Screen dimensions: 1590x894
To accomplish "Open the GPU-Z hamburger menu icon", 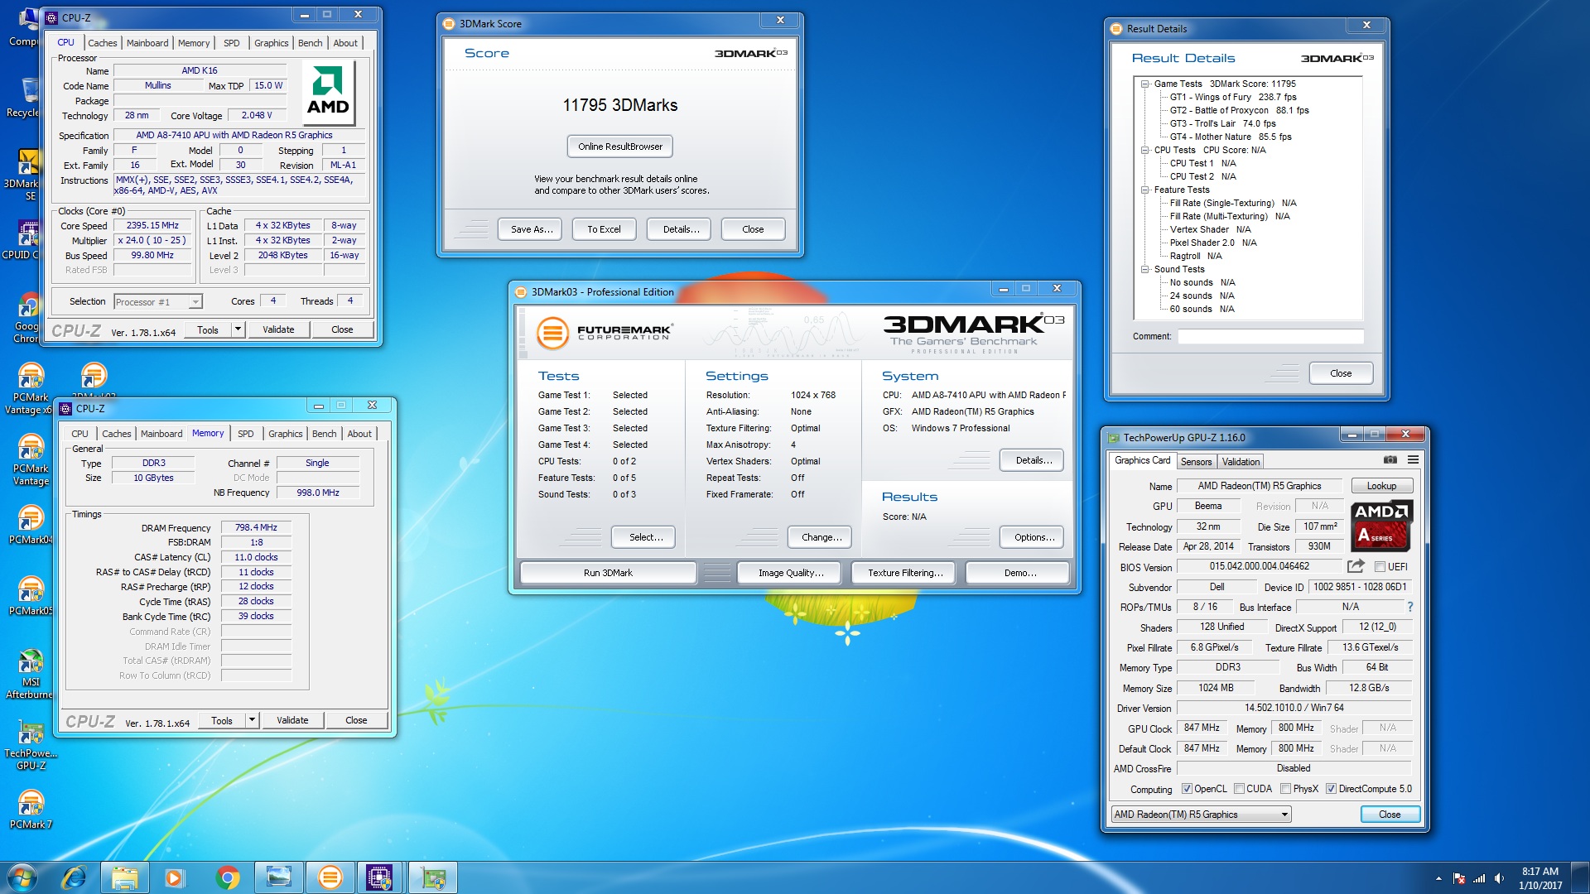I will 1413,460.
